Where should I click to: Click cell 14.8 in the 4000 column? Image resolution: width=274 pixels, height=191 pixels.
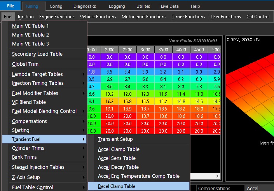tap(181, 102)
